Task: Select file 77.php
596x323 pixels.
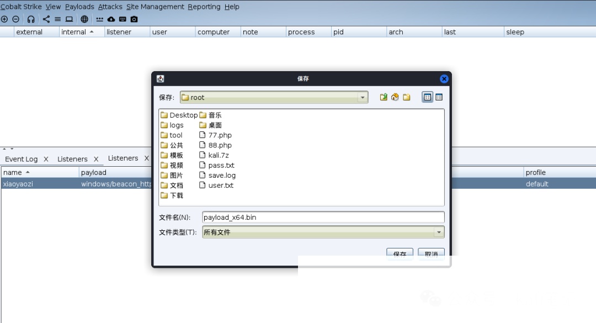Action: click(x=216, y=135)
